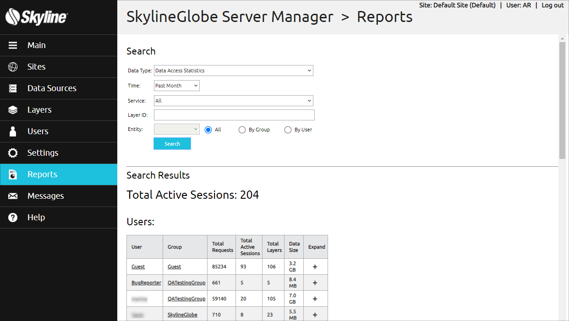Click the Reports document icon

click(x=13, y=174)
